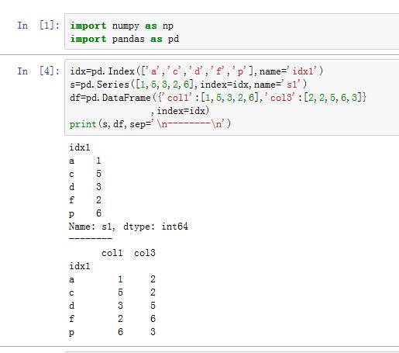Screen dimensions: 399x353
Task: Select the In [4]: cell prompt
Action: point(38,71)
